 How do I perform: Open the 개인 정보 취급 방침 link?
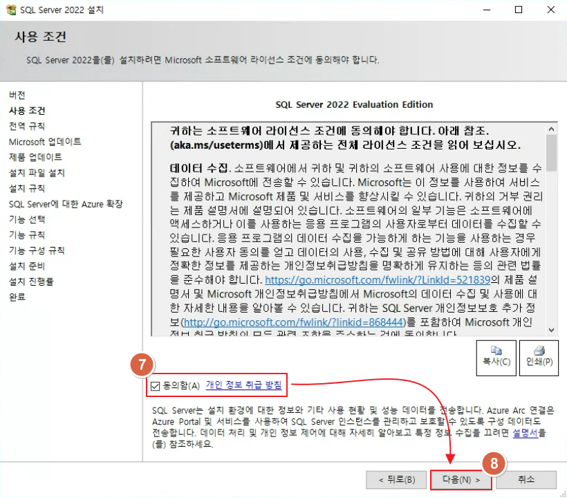tap(243, 385)
